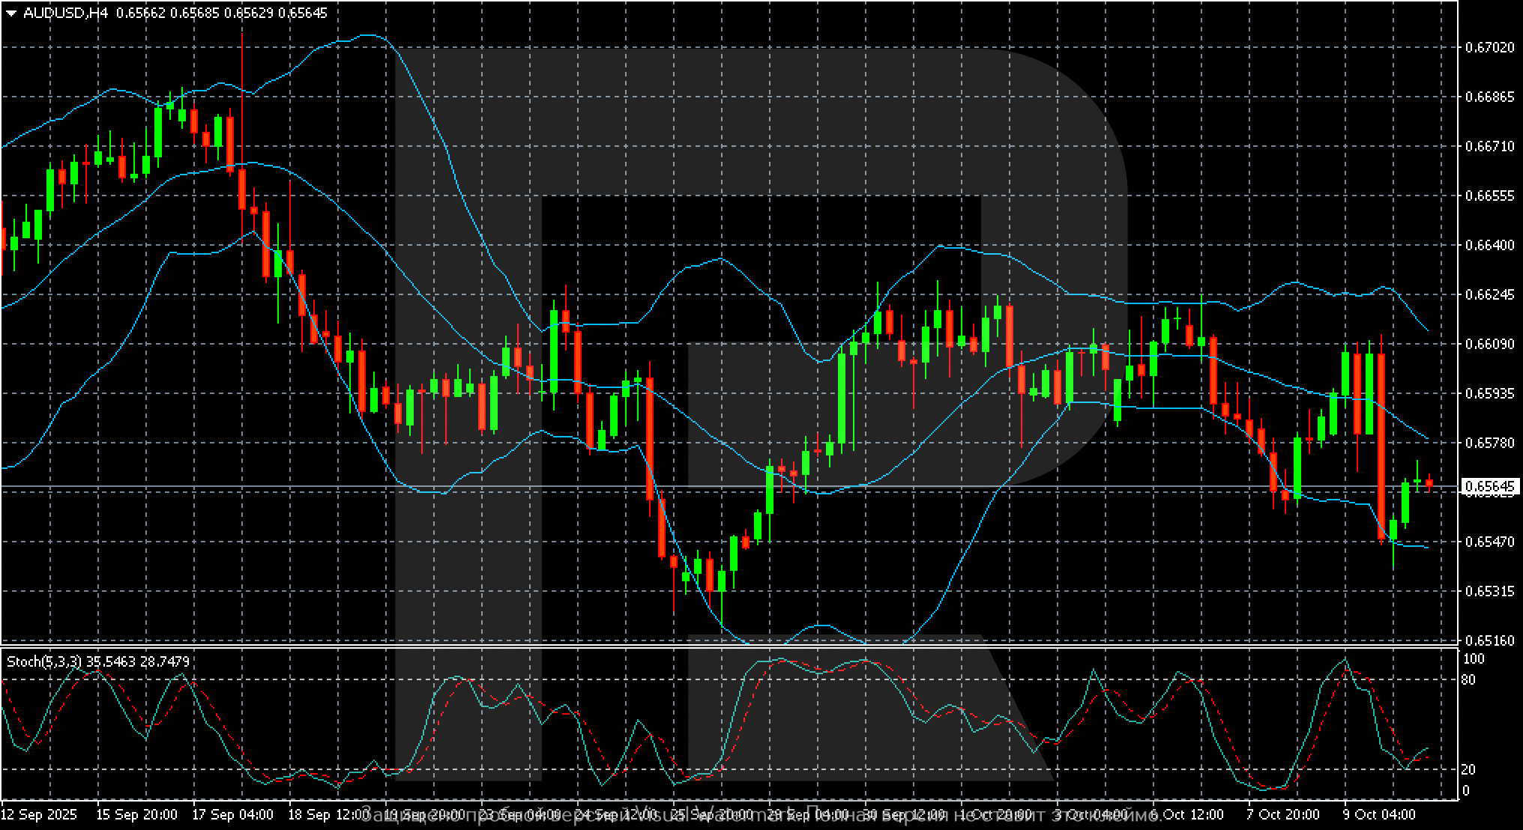This screenshot has width=1523, height=830.
Task: Click the 0.65160 price axis label
Action: pyautogui.click(x=1489, y=640)
